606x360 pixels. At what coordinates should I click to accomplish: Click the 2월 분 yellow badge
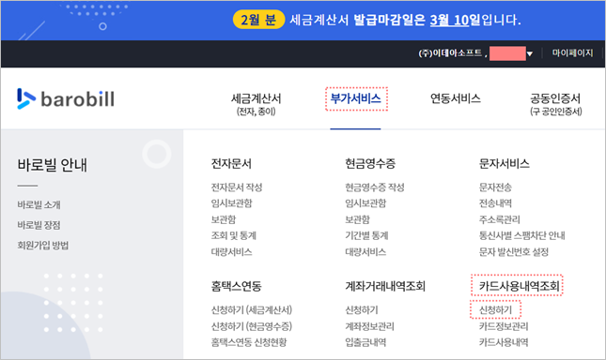(x=258, y=20)
